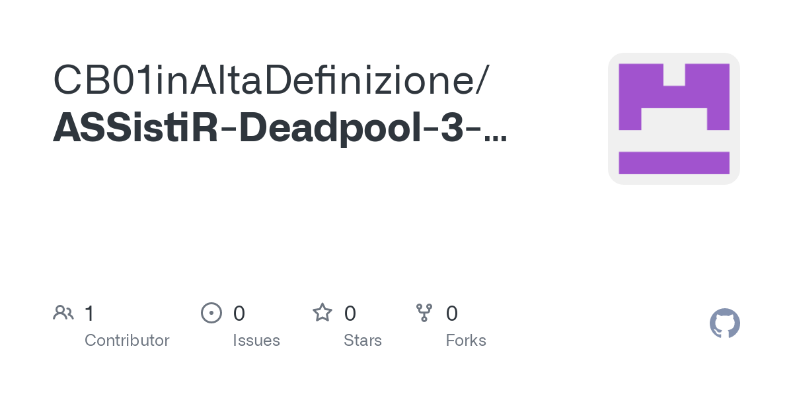The image size is (793, 396).
Task: Open the purple identicon avatar
Action: coord(674,119)
